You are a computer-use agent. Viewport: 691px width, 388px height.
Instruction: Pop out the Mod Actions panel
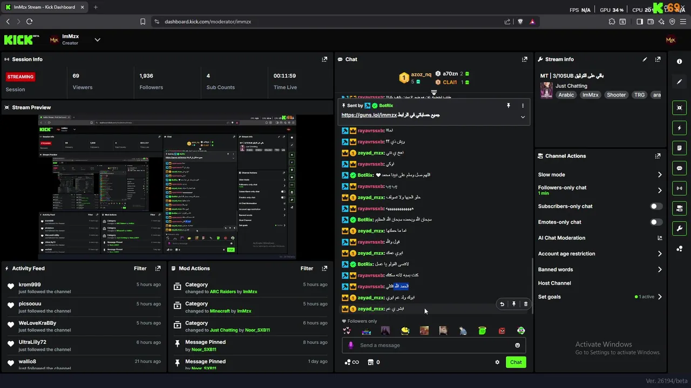pyautogui.click(x=324, y=268)
